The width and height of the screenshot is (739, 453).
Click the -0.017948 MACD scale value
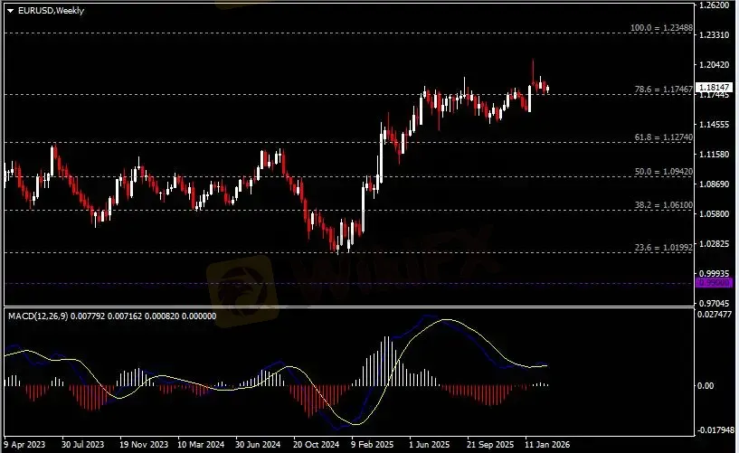point(715,429)
